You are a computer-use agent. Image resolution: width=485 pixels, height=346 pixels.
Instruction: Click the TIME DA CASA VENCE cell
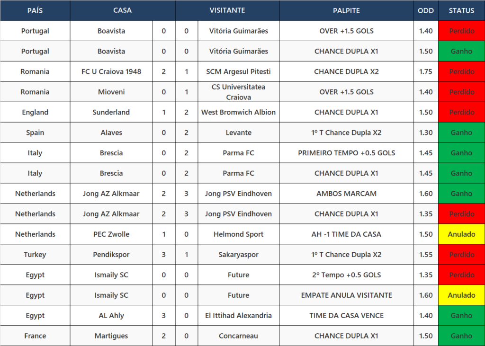tap(346, 315)
